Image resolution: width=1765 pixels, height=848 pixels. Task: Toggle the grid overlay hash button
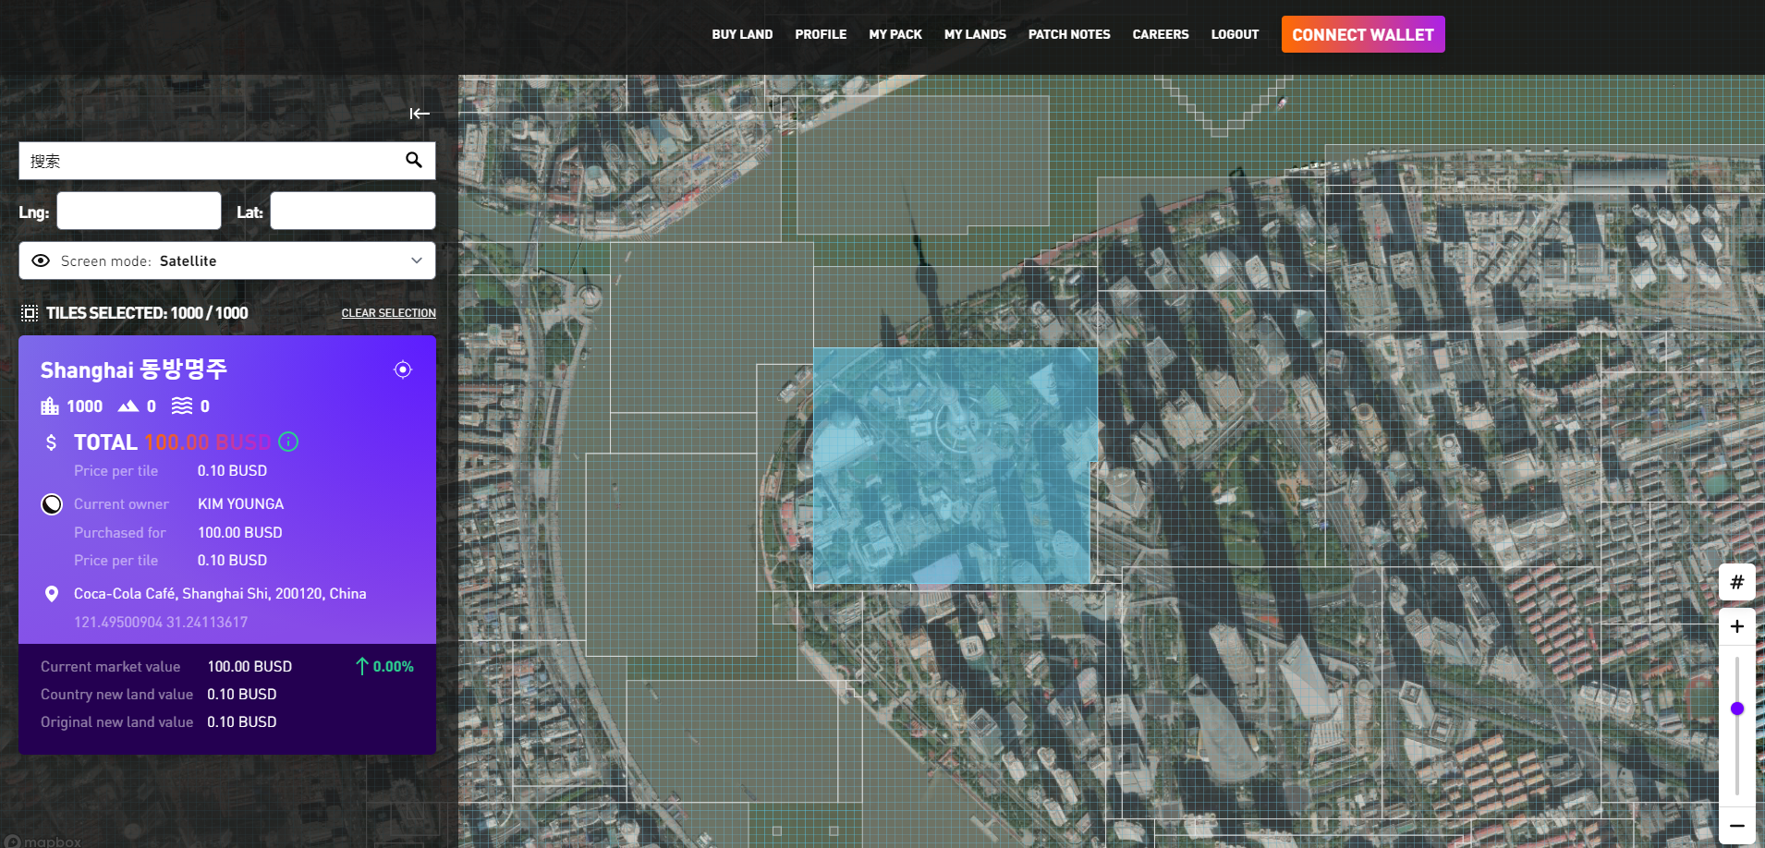[1737, 582]
